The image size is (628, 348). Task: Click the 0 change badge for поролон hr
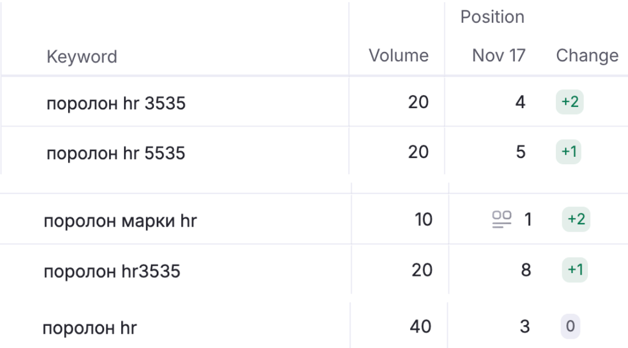[x=570, y=327]
